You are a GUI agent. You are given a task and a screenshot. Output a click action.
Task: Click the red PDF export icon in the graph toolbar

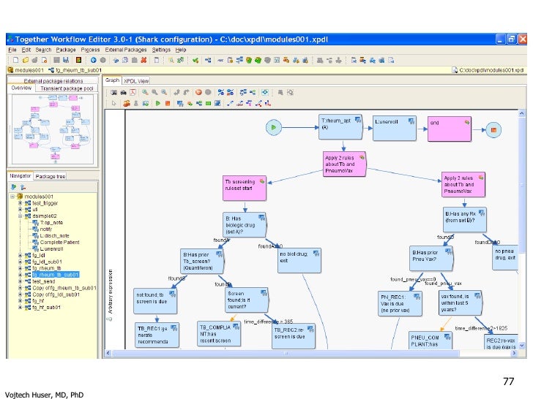coord(133,92)
